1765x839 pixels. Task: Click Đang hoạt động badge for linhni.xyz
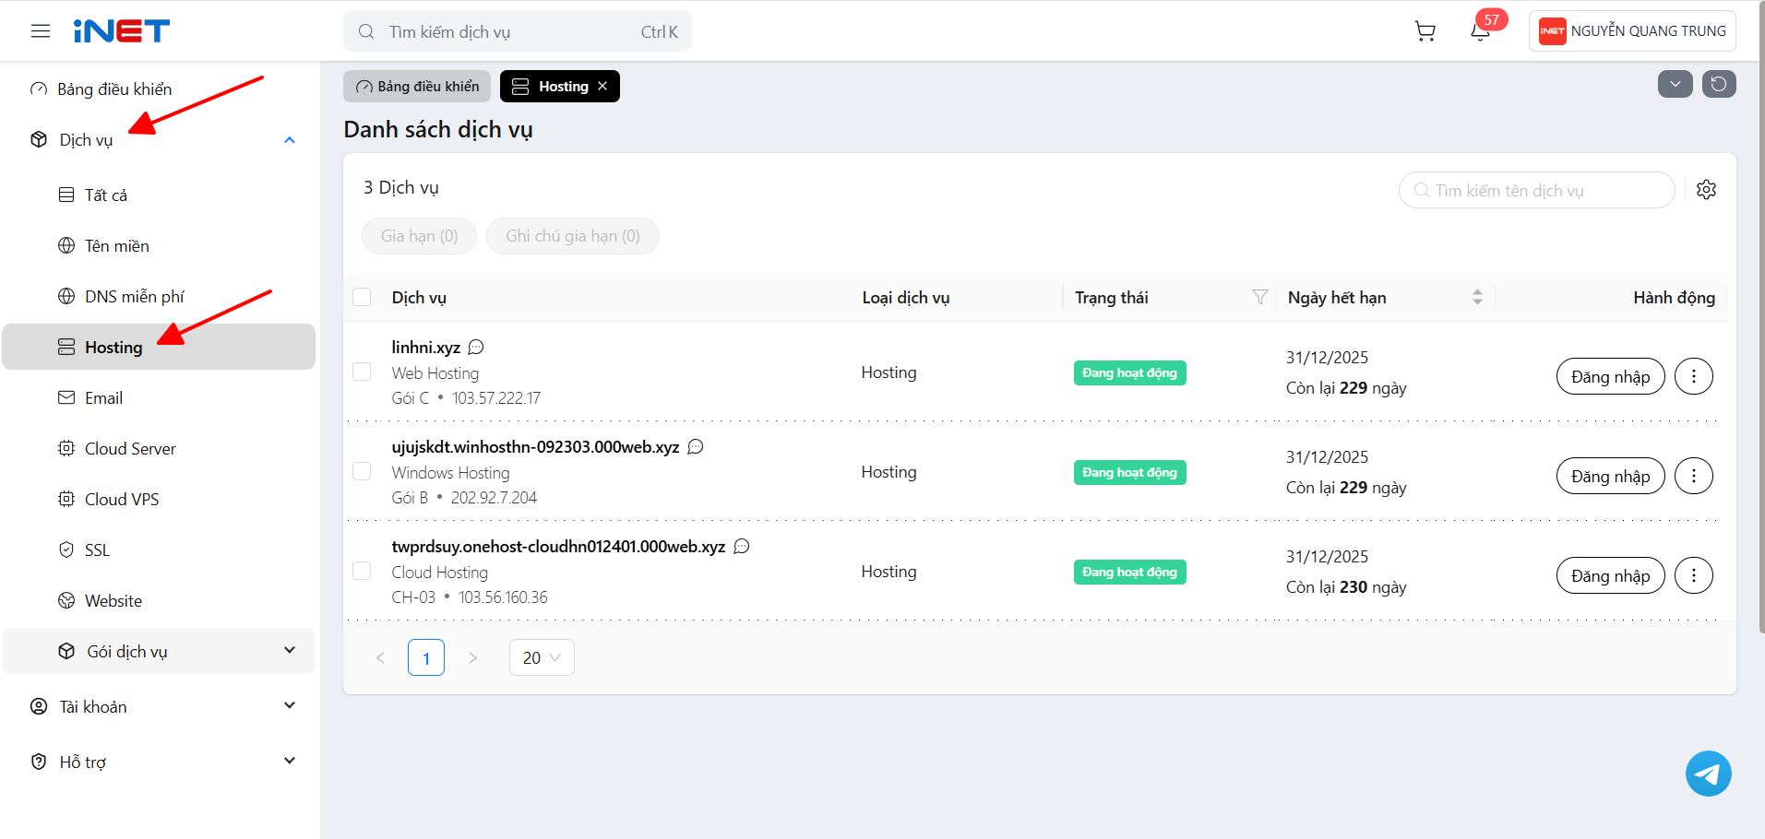1130,372
